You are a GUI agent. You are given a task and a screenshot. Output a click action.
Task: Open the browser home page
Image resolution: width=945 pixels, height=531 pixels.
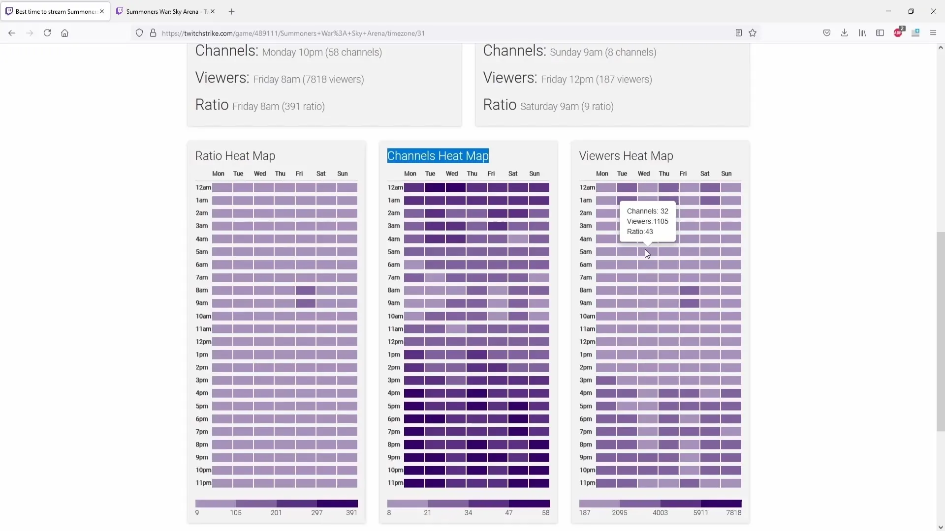click(x=64, y=33)
